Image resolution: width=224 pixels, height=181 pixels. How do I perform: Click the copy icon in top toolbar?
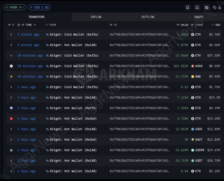[x=214, y=8]
